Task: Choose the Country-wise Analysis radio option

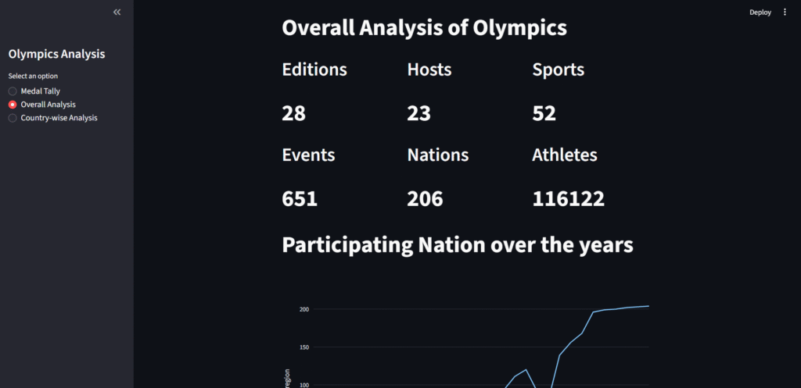Action: 13,118
